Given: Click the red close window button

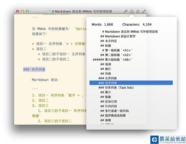Looking at the screenshot, I should point(18,11).
